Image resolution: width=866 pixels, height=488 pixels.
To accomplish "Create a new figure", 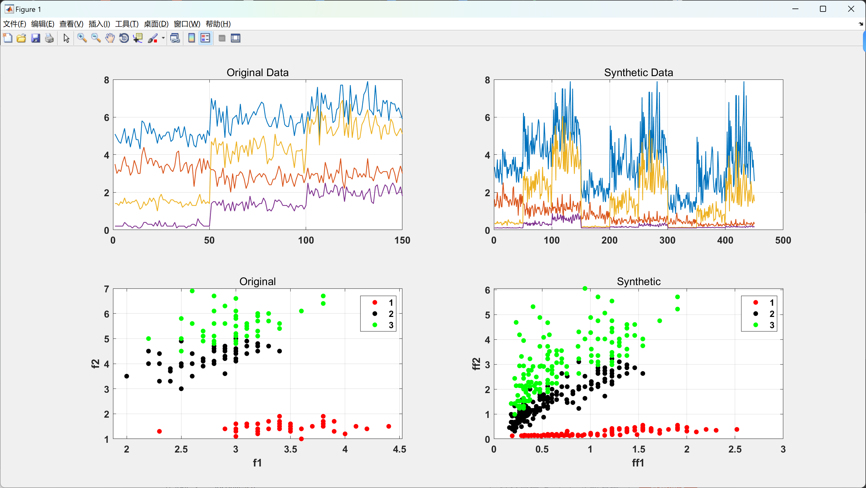I will 8,38.
